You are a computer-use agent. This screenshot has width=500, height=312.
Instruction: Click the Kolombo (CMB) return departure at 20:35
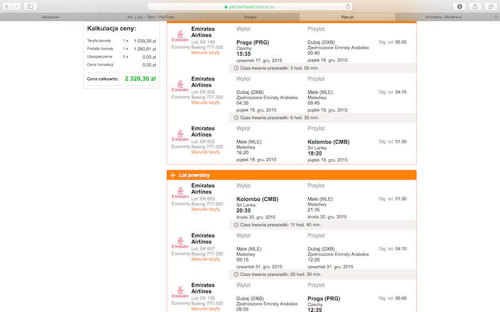click(257, 199)
